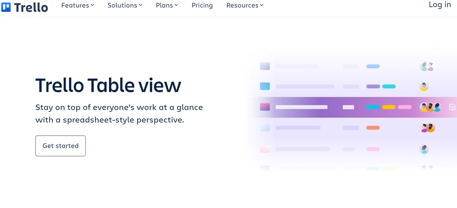Open the Features menu

(77, 5)
